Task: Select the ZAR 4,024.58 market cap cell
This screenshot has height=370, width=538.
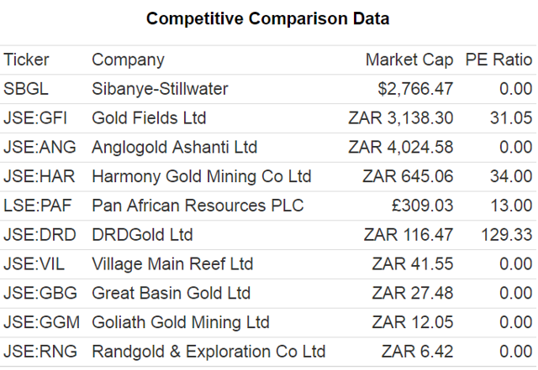Action: (401, 148)
